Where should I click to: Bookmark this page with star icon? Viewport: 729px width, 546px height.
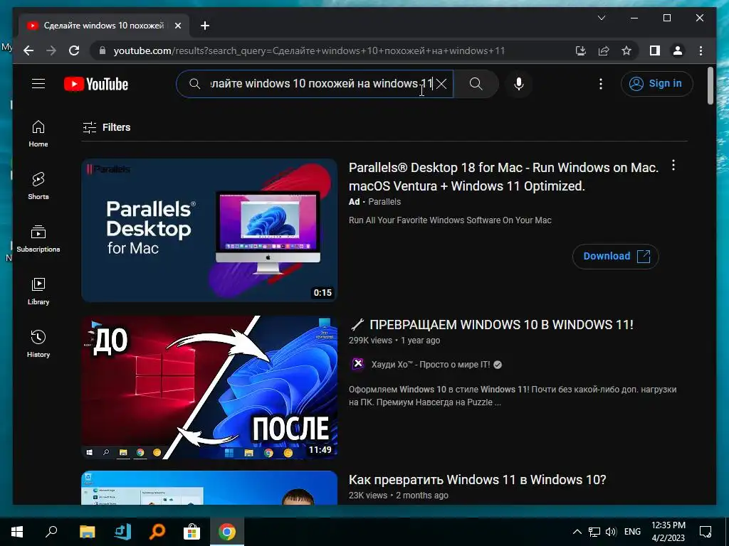(x=626, y=50)
